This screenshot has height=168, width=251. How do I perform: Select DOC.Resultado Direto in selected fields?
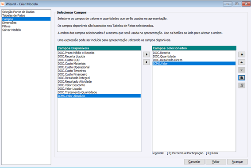click(x=194, y=60)
